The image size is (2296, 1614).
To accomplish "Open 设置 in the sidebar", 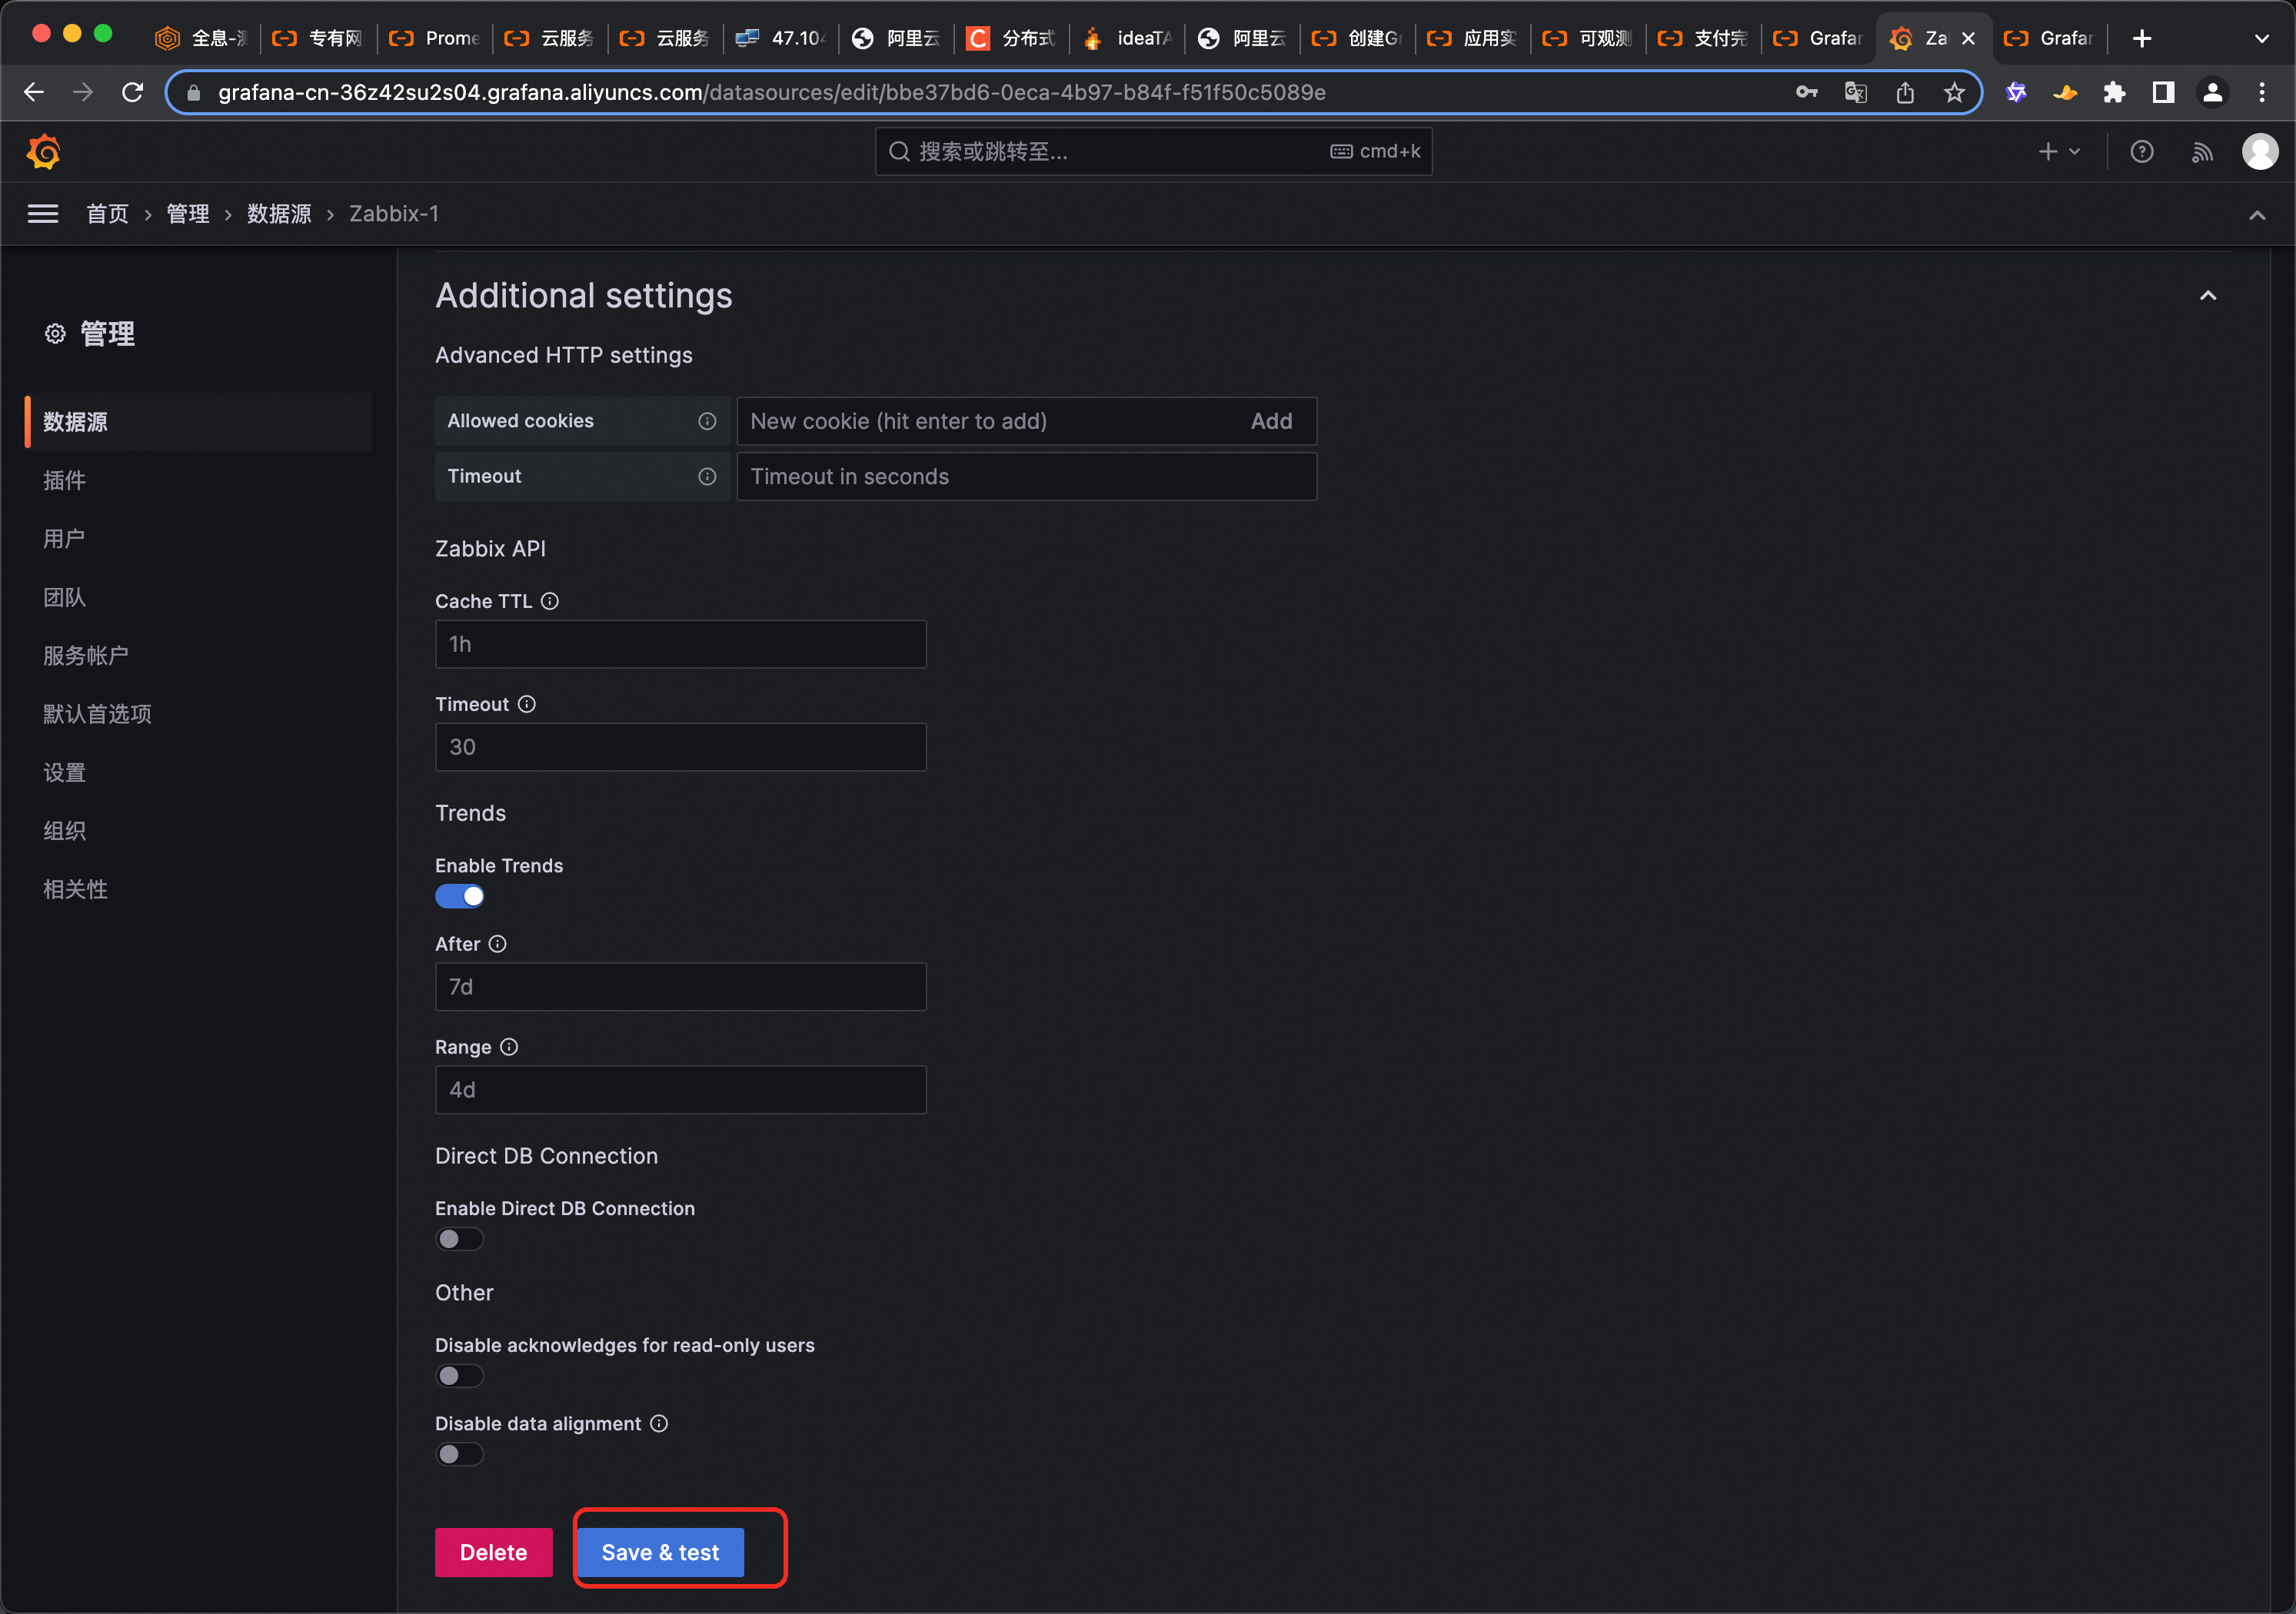I will [x=64, y=772].
